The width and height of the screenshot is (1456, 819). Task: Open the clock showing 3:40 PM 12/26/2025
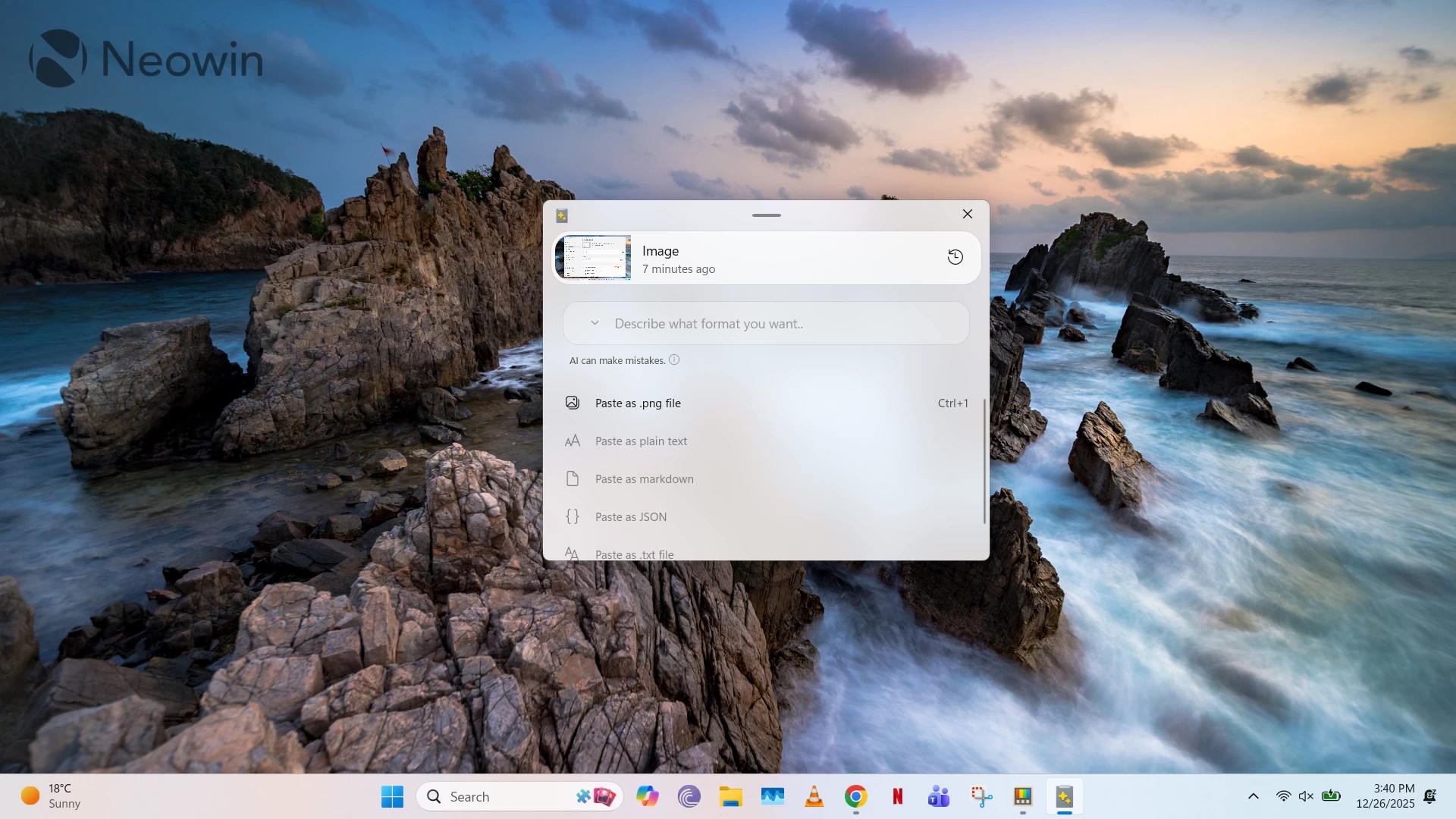point(1385,796)
